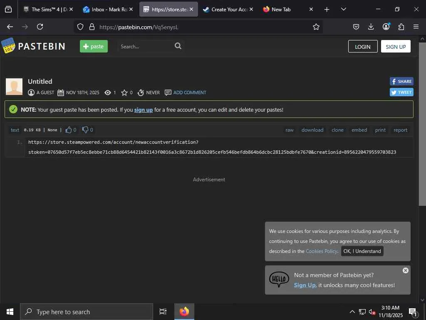The image size is (426, 320).
Task: Click the TWEET button
Action: tap(401, 92)
